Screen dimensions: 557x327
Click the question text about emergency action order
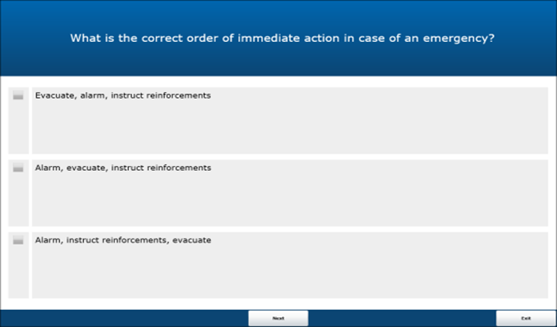[282, 38]
